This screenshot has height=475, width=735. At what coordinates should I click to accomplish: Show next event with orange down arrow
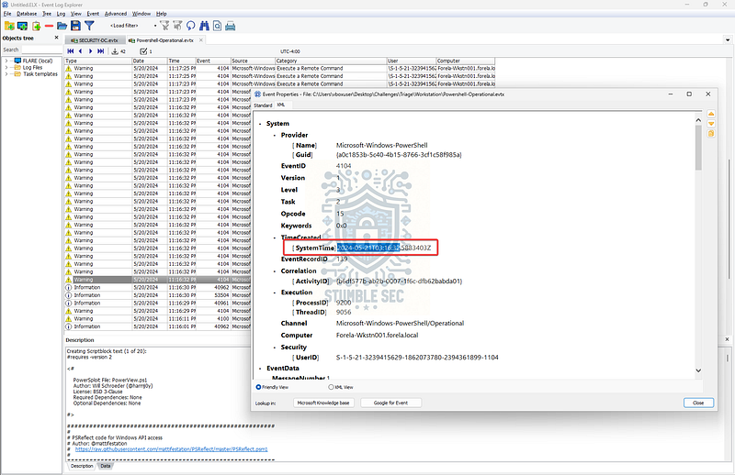click(x=711, y=124)
